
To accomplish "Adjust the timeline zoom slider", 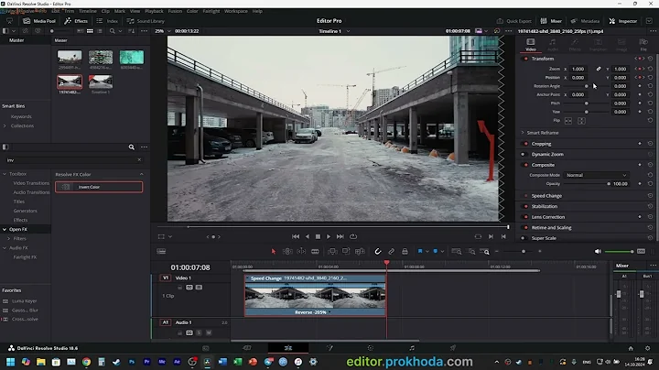I will click(524, 252).
